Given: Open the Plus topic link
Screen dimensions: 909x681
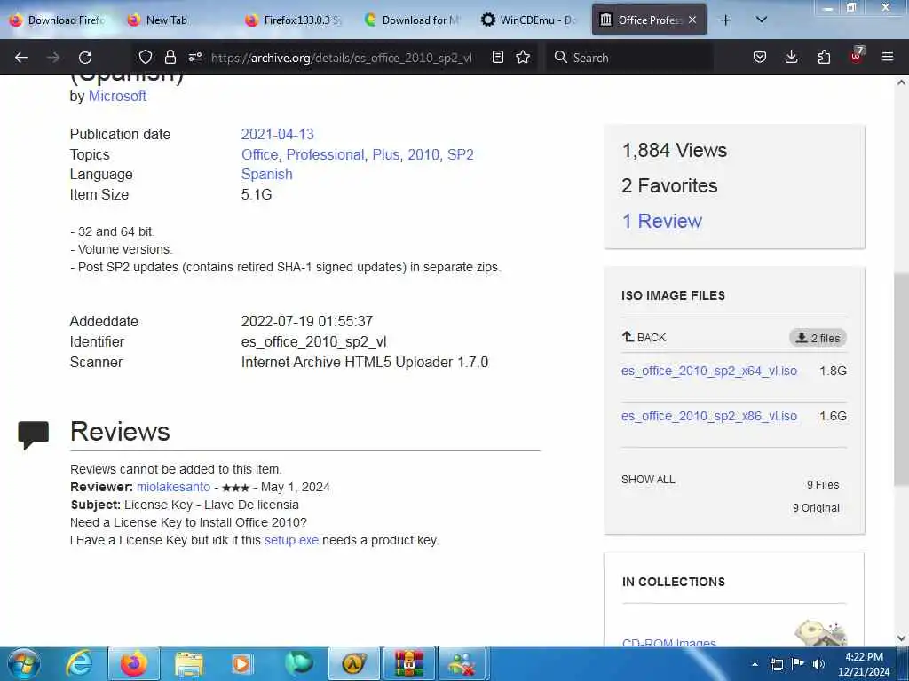Looking at the screenshot, I should click(x=386, y=154).
